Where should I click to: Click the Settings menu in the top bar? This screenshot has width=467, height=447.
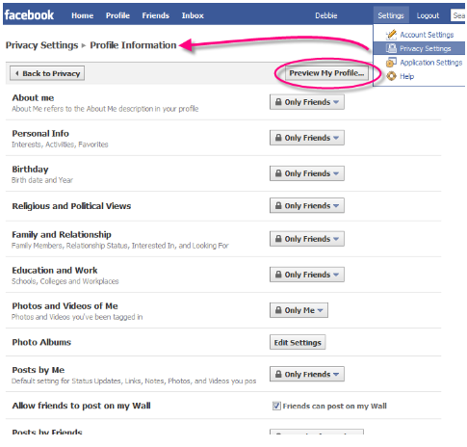[391, 15]
